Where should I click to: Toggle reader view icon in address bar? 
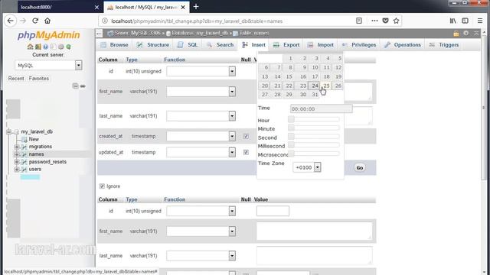tap(359, 21)
